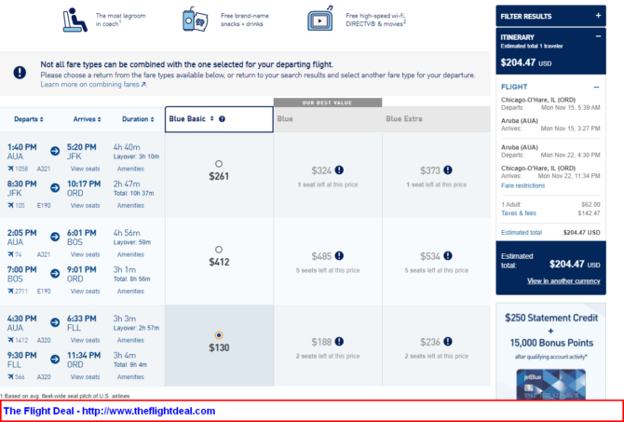The image size is (624, 422).
Task: Click plane icon for flight 2711
Action: (10, 291)
